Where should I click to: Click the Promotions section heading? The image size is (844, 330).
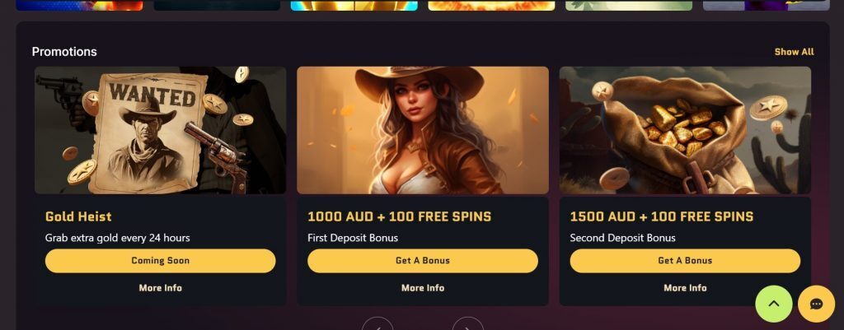[64, 52]
